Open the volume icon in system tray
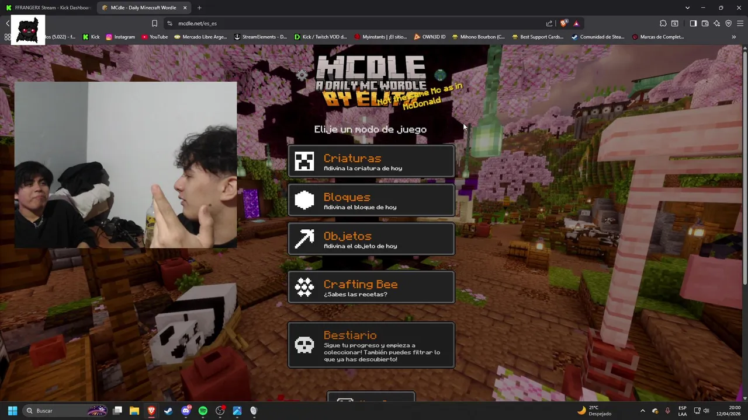 click(x=706, y=411)
